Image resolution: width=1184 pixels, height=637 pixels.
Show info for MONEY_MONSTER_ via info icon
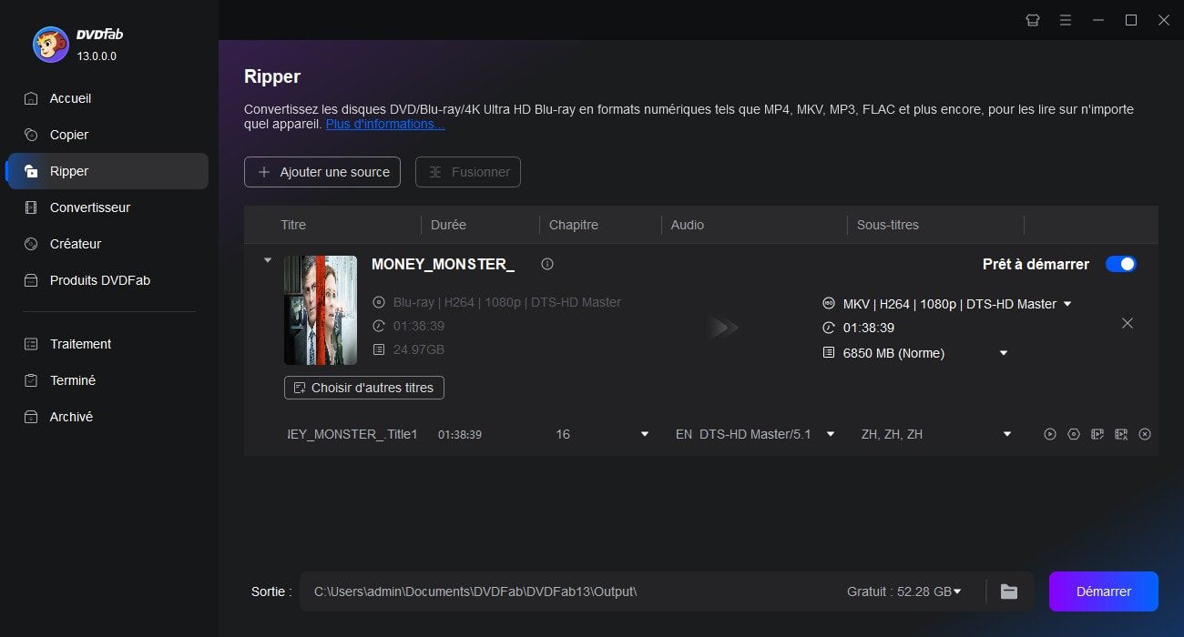pos(547,264)
